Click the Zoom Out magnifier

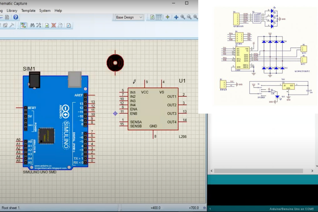[189, 17]
